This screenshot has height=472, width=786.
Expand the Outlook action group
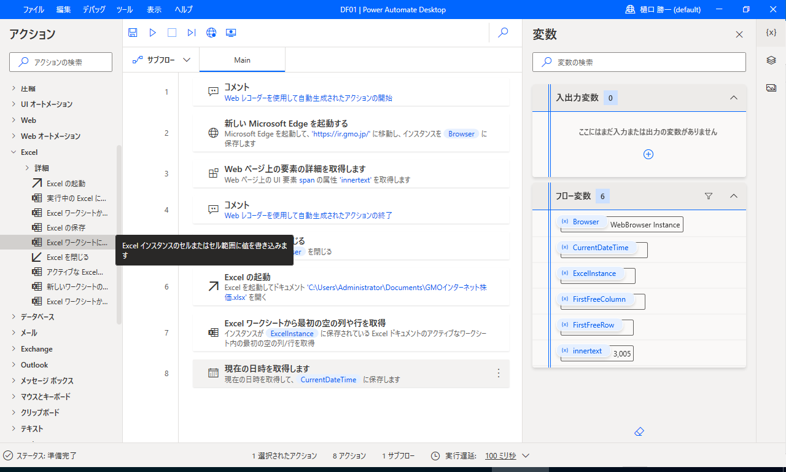coord(14,365)
